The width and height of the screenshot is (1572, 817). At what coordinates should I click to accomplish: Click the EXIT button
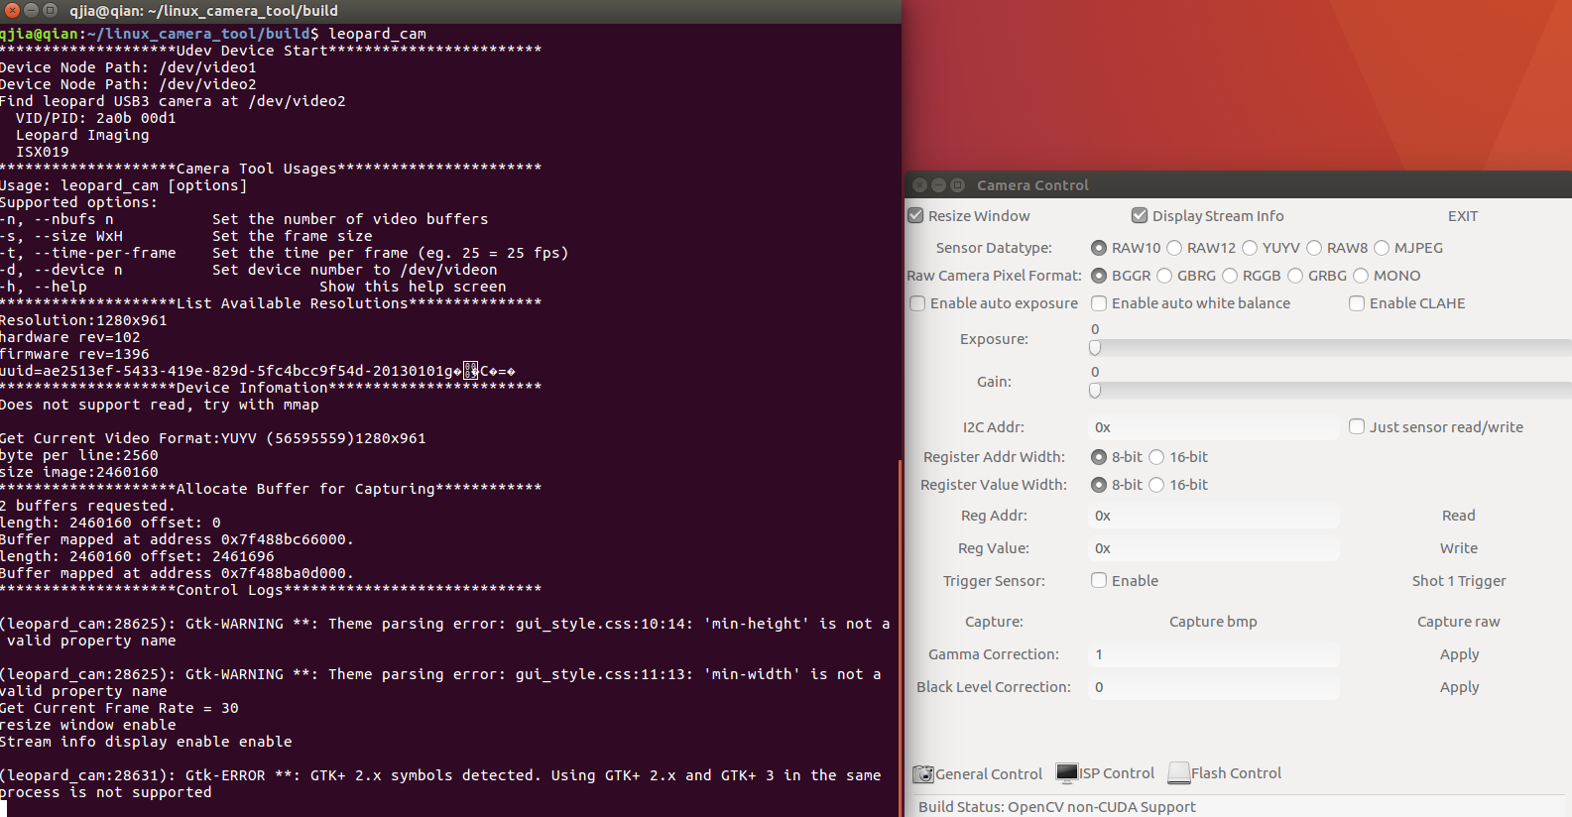(1462, 216)
